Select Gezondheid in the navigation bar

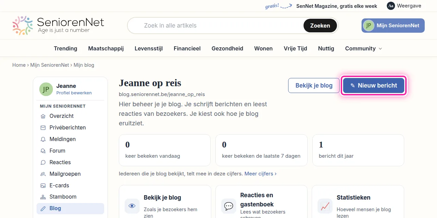[x=227, y=48]
